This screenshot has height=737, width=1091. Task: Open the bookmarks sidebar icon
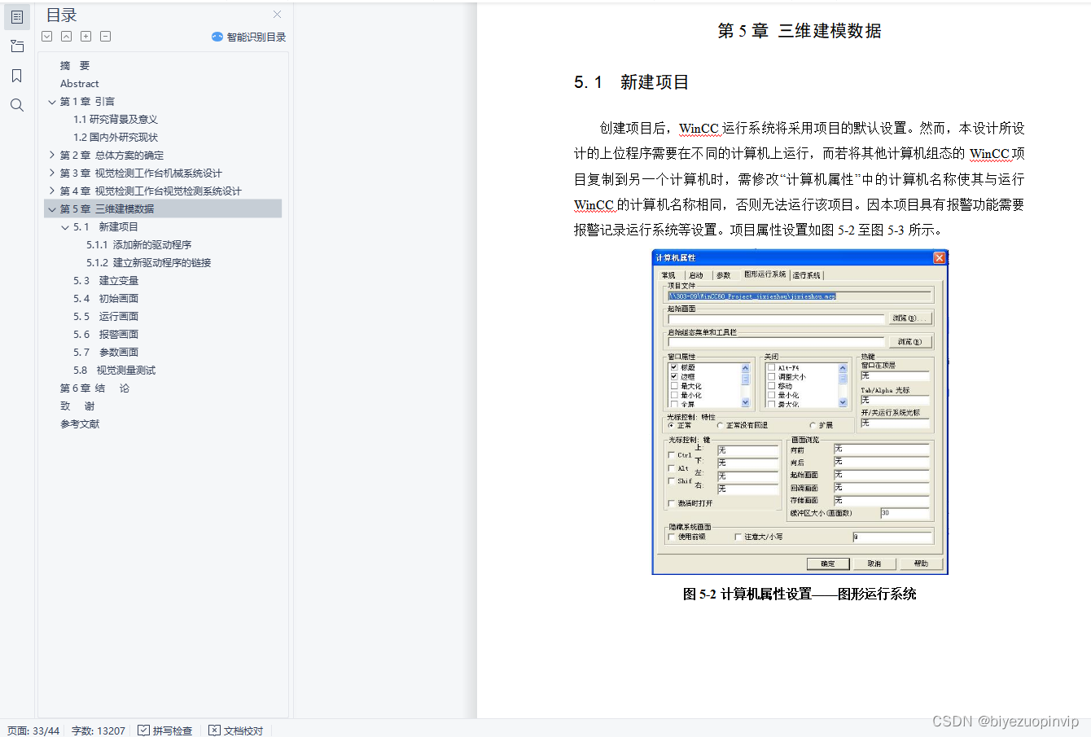pyautogui.click(x=17, y=76)
